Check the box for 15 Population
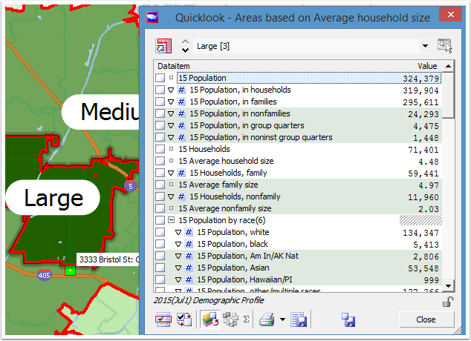Screen dimensions: 471x341 coord(160,78)
